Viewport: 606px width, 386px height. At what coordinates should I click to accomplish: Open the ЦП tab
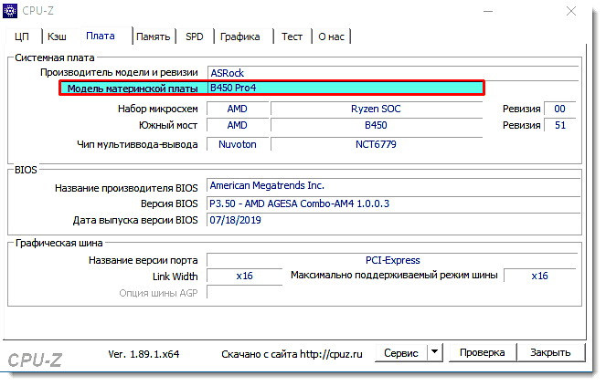22,37
